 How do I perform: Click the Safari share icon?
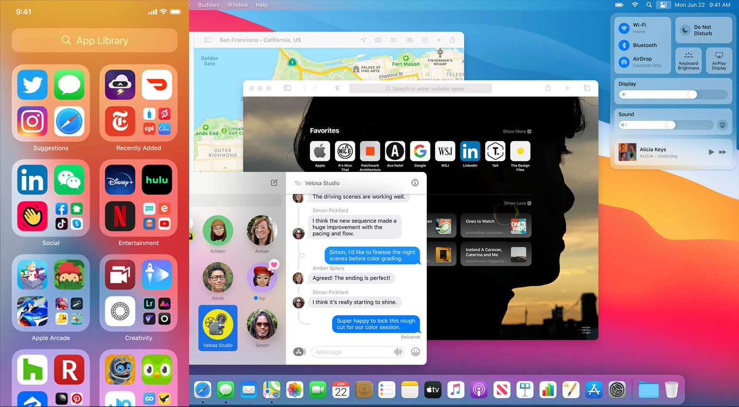(x=548, y=88)
